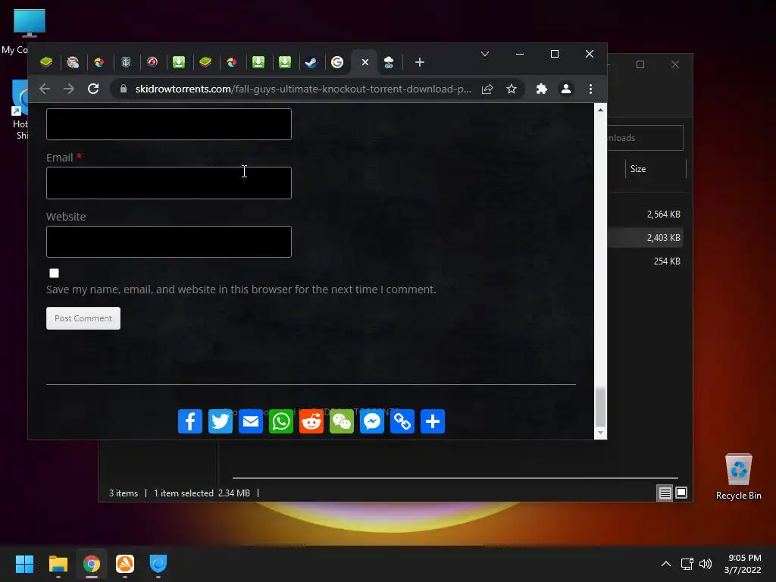Share this page icon

pyautogui.click(x=487, y=89)
